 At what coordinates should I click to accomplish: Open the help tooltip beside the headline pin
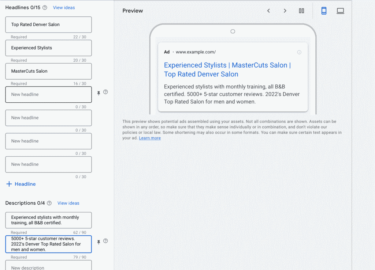pos(105,92)
